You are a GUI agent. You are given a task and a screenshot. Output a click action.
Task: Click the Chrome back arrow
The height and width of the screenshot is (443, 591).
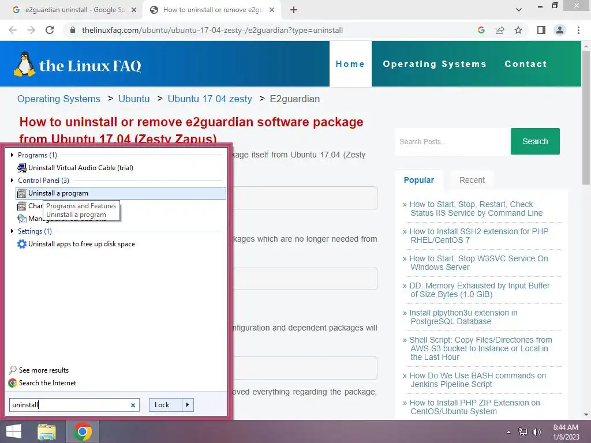click(13, 30)
